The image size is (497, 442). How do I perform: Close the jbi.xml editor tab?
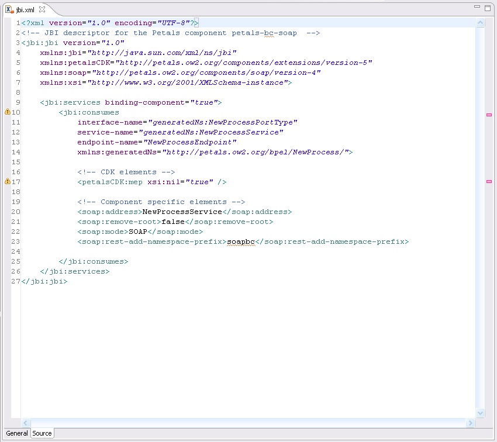[42, 10]
